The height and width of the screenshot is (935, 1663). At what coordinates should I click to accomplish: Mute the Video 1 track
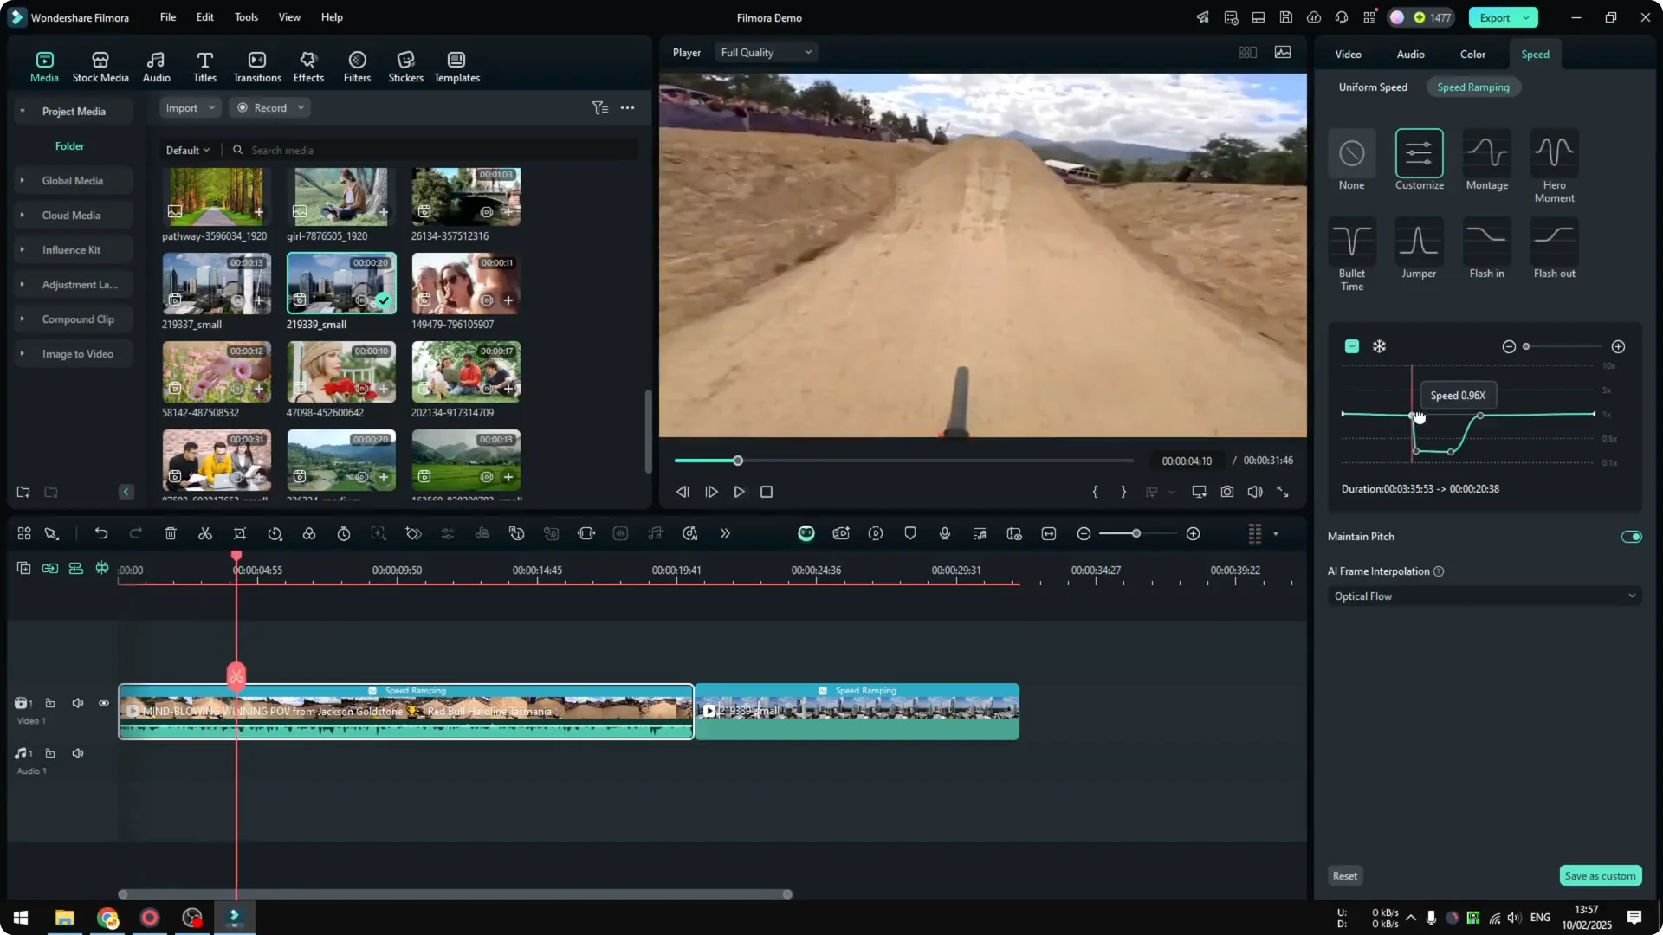77,703
